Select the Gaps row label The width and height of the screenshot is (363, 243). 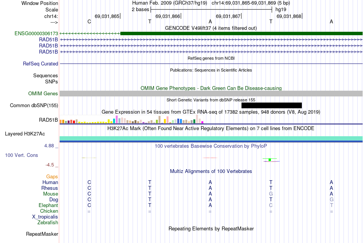tap(52, 177)
